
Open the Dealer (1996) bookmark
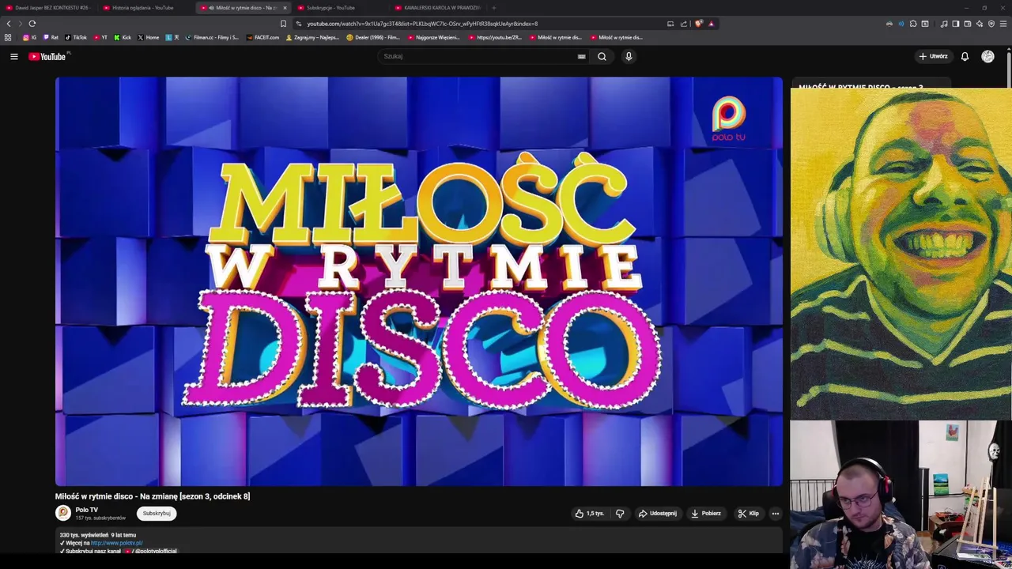(373, 37)
